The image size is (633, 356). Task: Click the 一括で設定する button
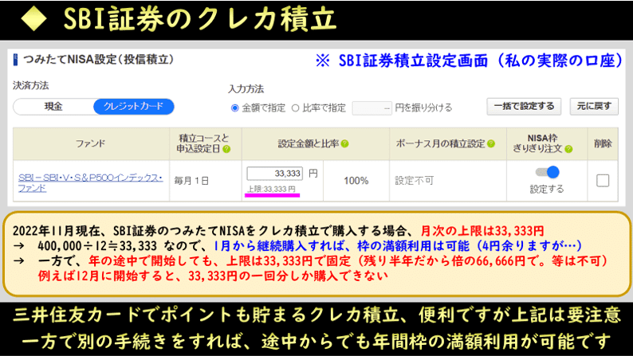point(524,107)
